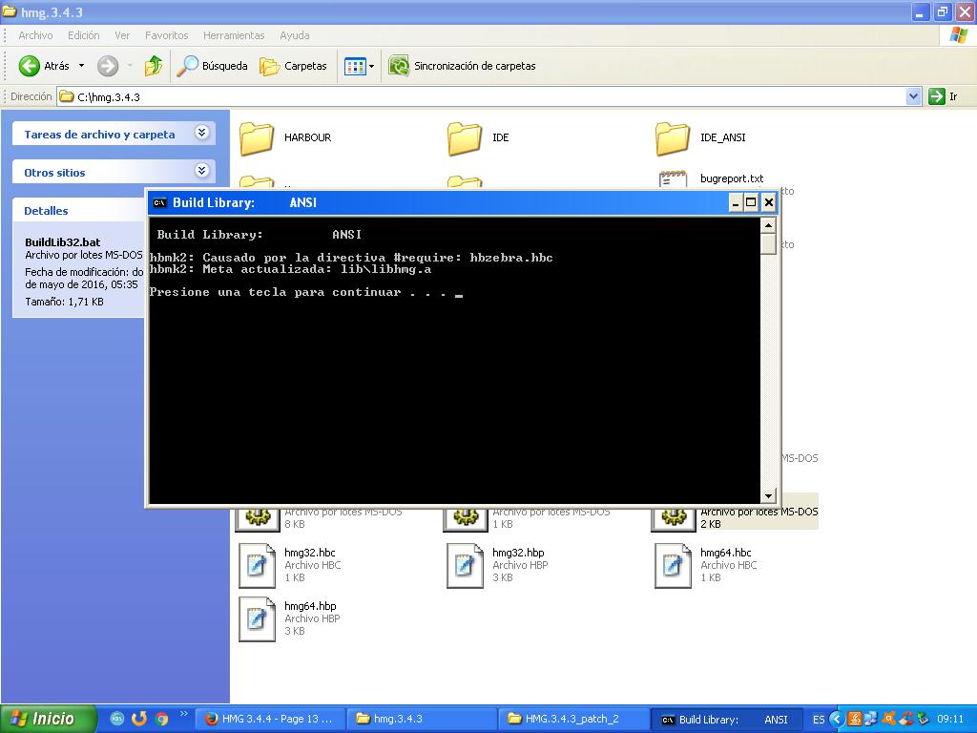Click the Forward history dropdown arrow
The height and width of the screenshot is (733, 977).
coord(130,66)
